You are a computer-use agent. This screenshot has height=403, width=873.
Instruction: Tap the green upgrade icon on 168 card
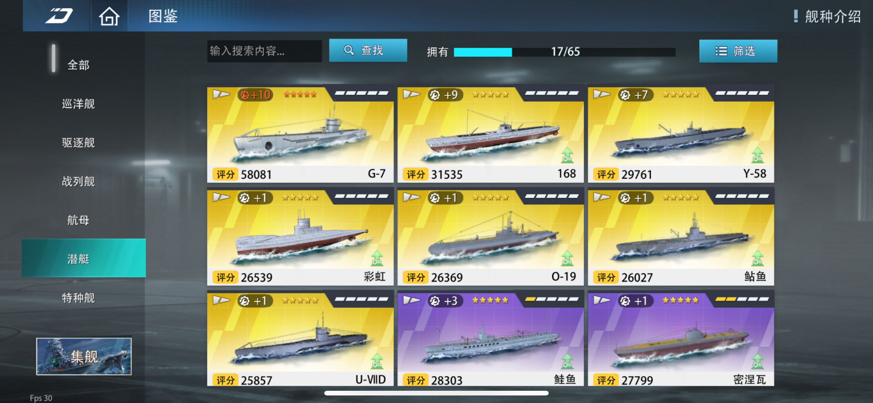click(567, 155)
